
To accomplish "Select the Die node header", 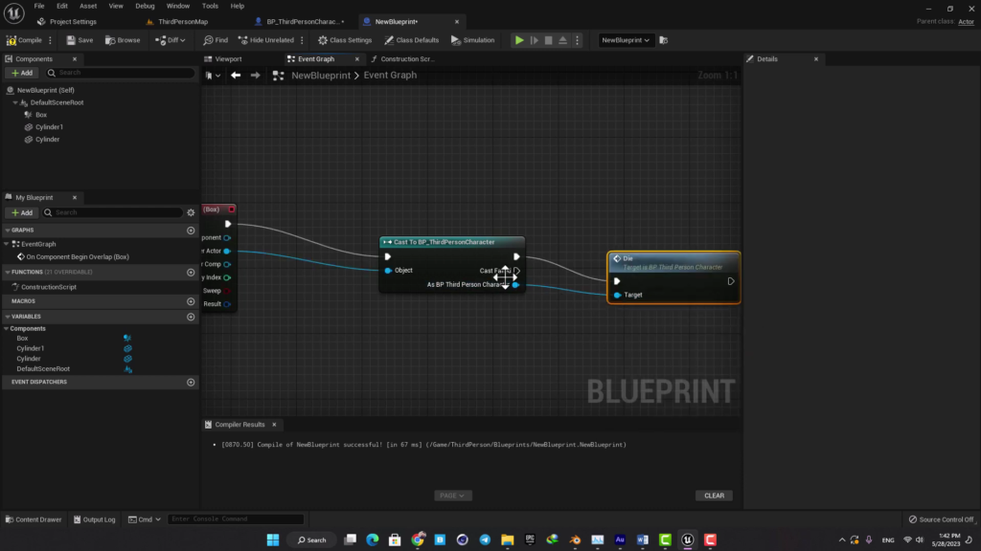I will point(673,262).
